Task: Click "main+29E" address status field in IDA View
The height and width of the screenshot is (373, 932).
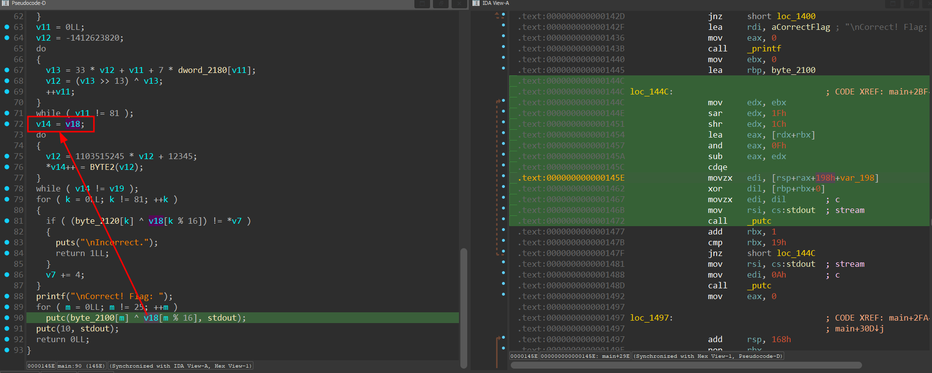Action: point(585,356)
